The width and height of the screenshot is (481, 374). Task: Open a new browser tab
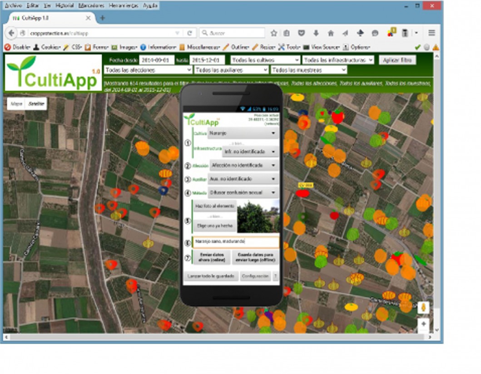[x=103, y=18]
